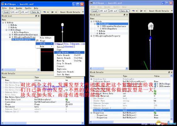177x126 pixels.
Task: Click the Load button in hair01.nif toolbar
Action: pyautogui.click(x=6, y=12)
